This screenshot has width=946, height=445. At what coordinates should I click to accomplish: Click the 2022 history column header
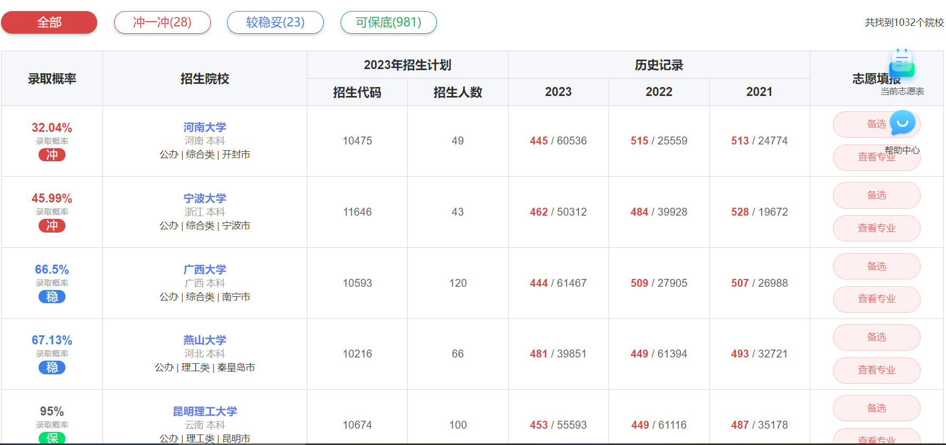click(x=659, y=92)
